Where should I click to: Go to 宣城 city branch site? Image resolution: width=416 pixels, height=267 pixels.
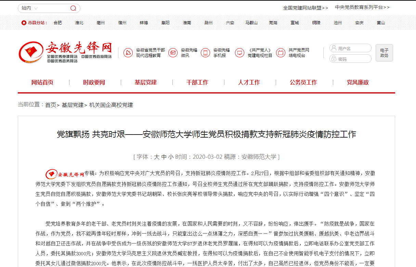click(x=295, y=23)
